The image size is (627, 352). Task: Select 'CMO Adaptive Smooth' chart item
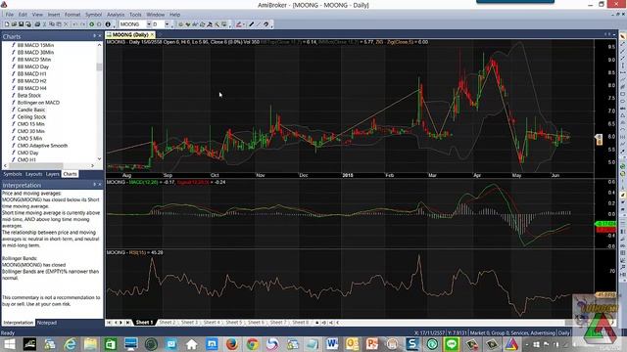(42, 146)
